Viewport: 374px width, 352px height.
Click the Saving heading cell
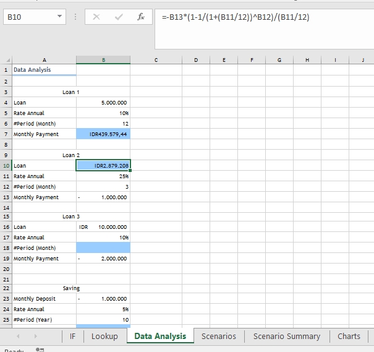coord(71,288)
